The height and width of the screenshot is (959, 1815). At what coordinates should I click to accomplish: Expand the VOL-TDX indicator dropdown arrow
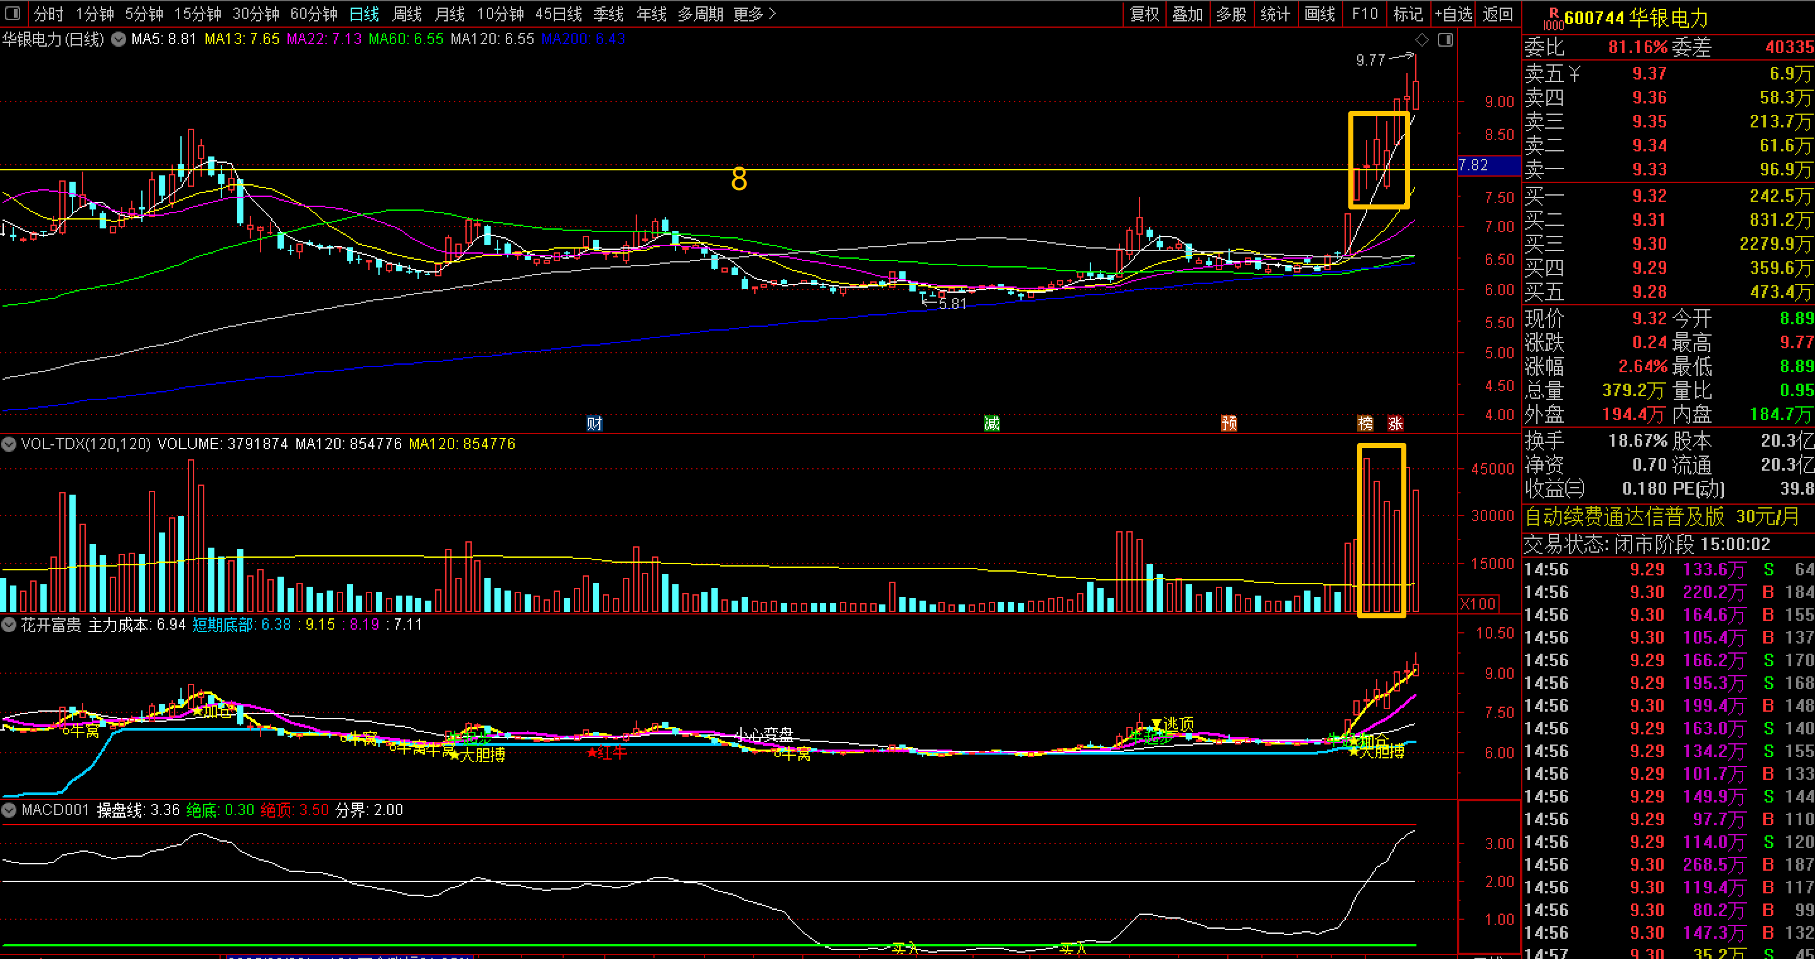point(9,444)
